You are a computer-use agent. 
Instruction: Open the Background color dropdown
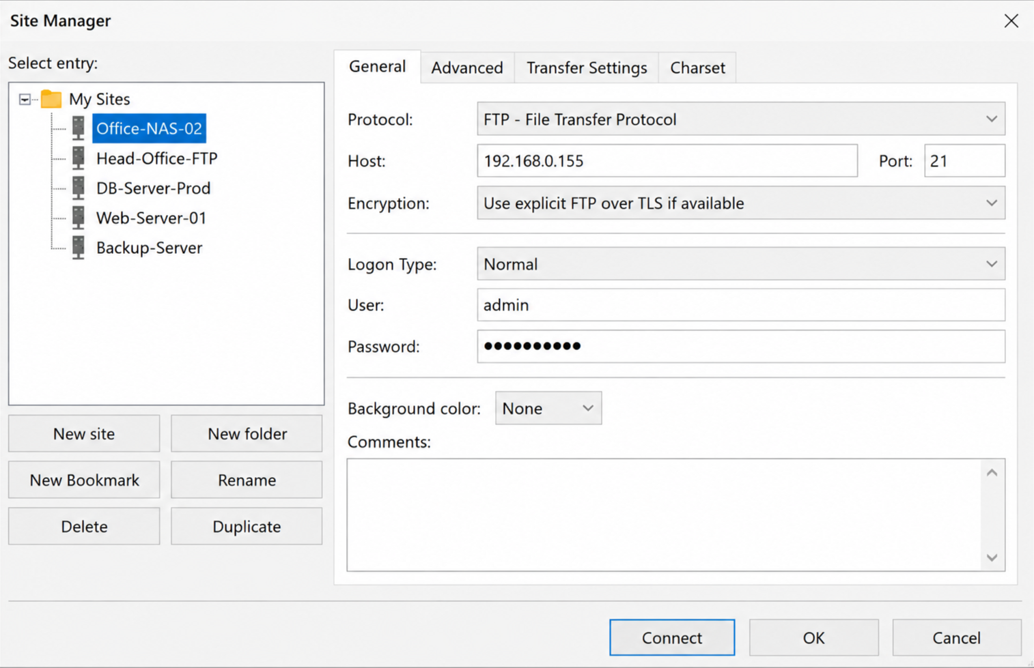click(x=548, y=408)
